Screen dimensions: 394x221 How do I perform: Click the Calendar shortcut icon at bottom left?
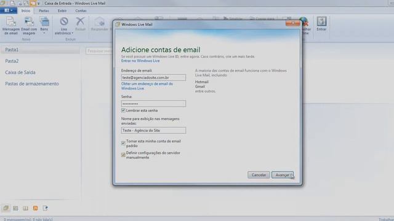tap(15, 208)
